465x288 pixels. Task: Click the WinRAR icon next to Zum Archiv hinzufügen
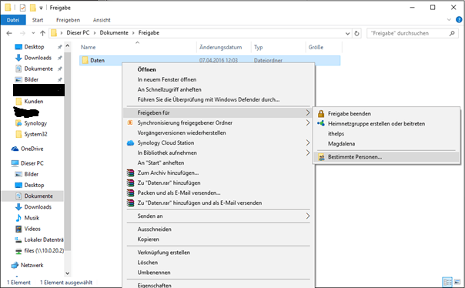tap(130, 173)
